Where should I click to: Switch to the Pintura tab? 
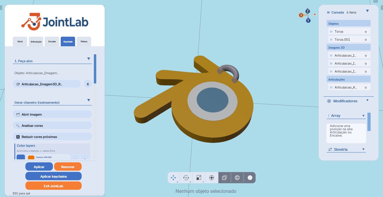click(x=84, y=41)
